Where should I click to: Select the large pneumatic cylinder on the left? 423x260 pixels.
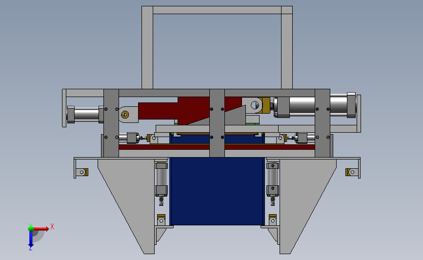[x=85, y=115]
